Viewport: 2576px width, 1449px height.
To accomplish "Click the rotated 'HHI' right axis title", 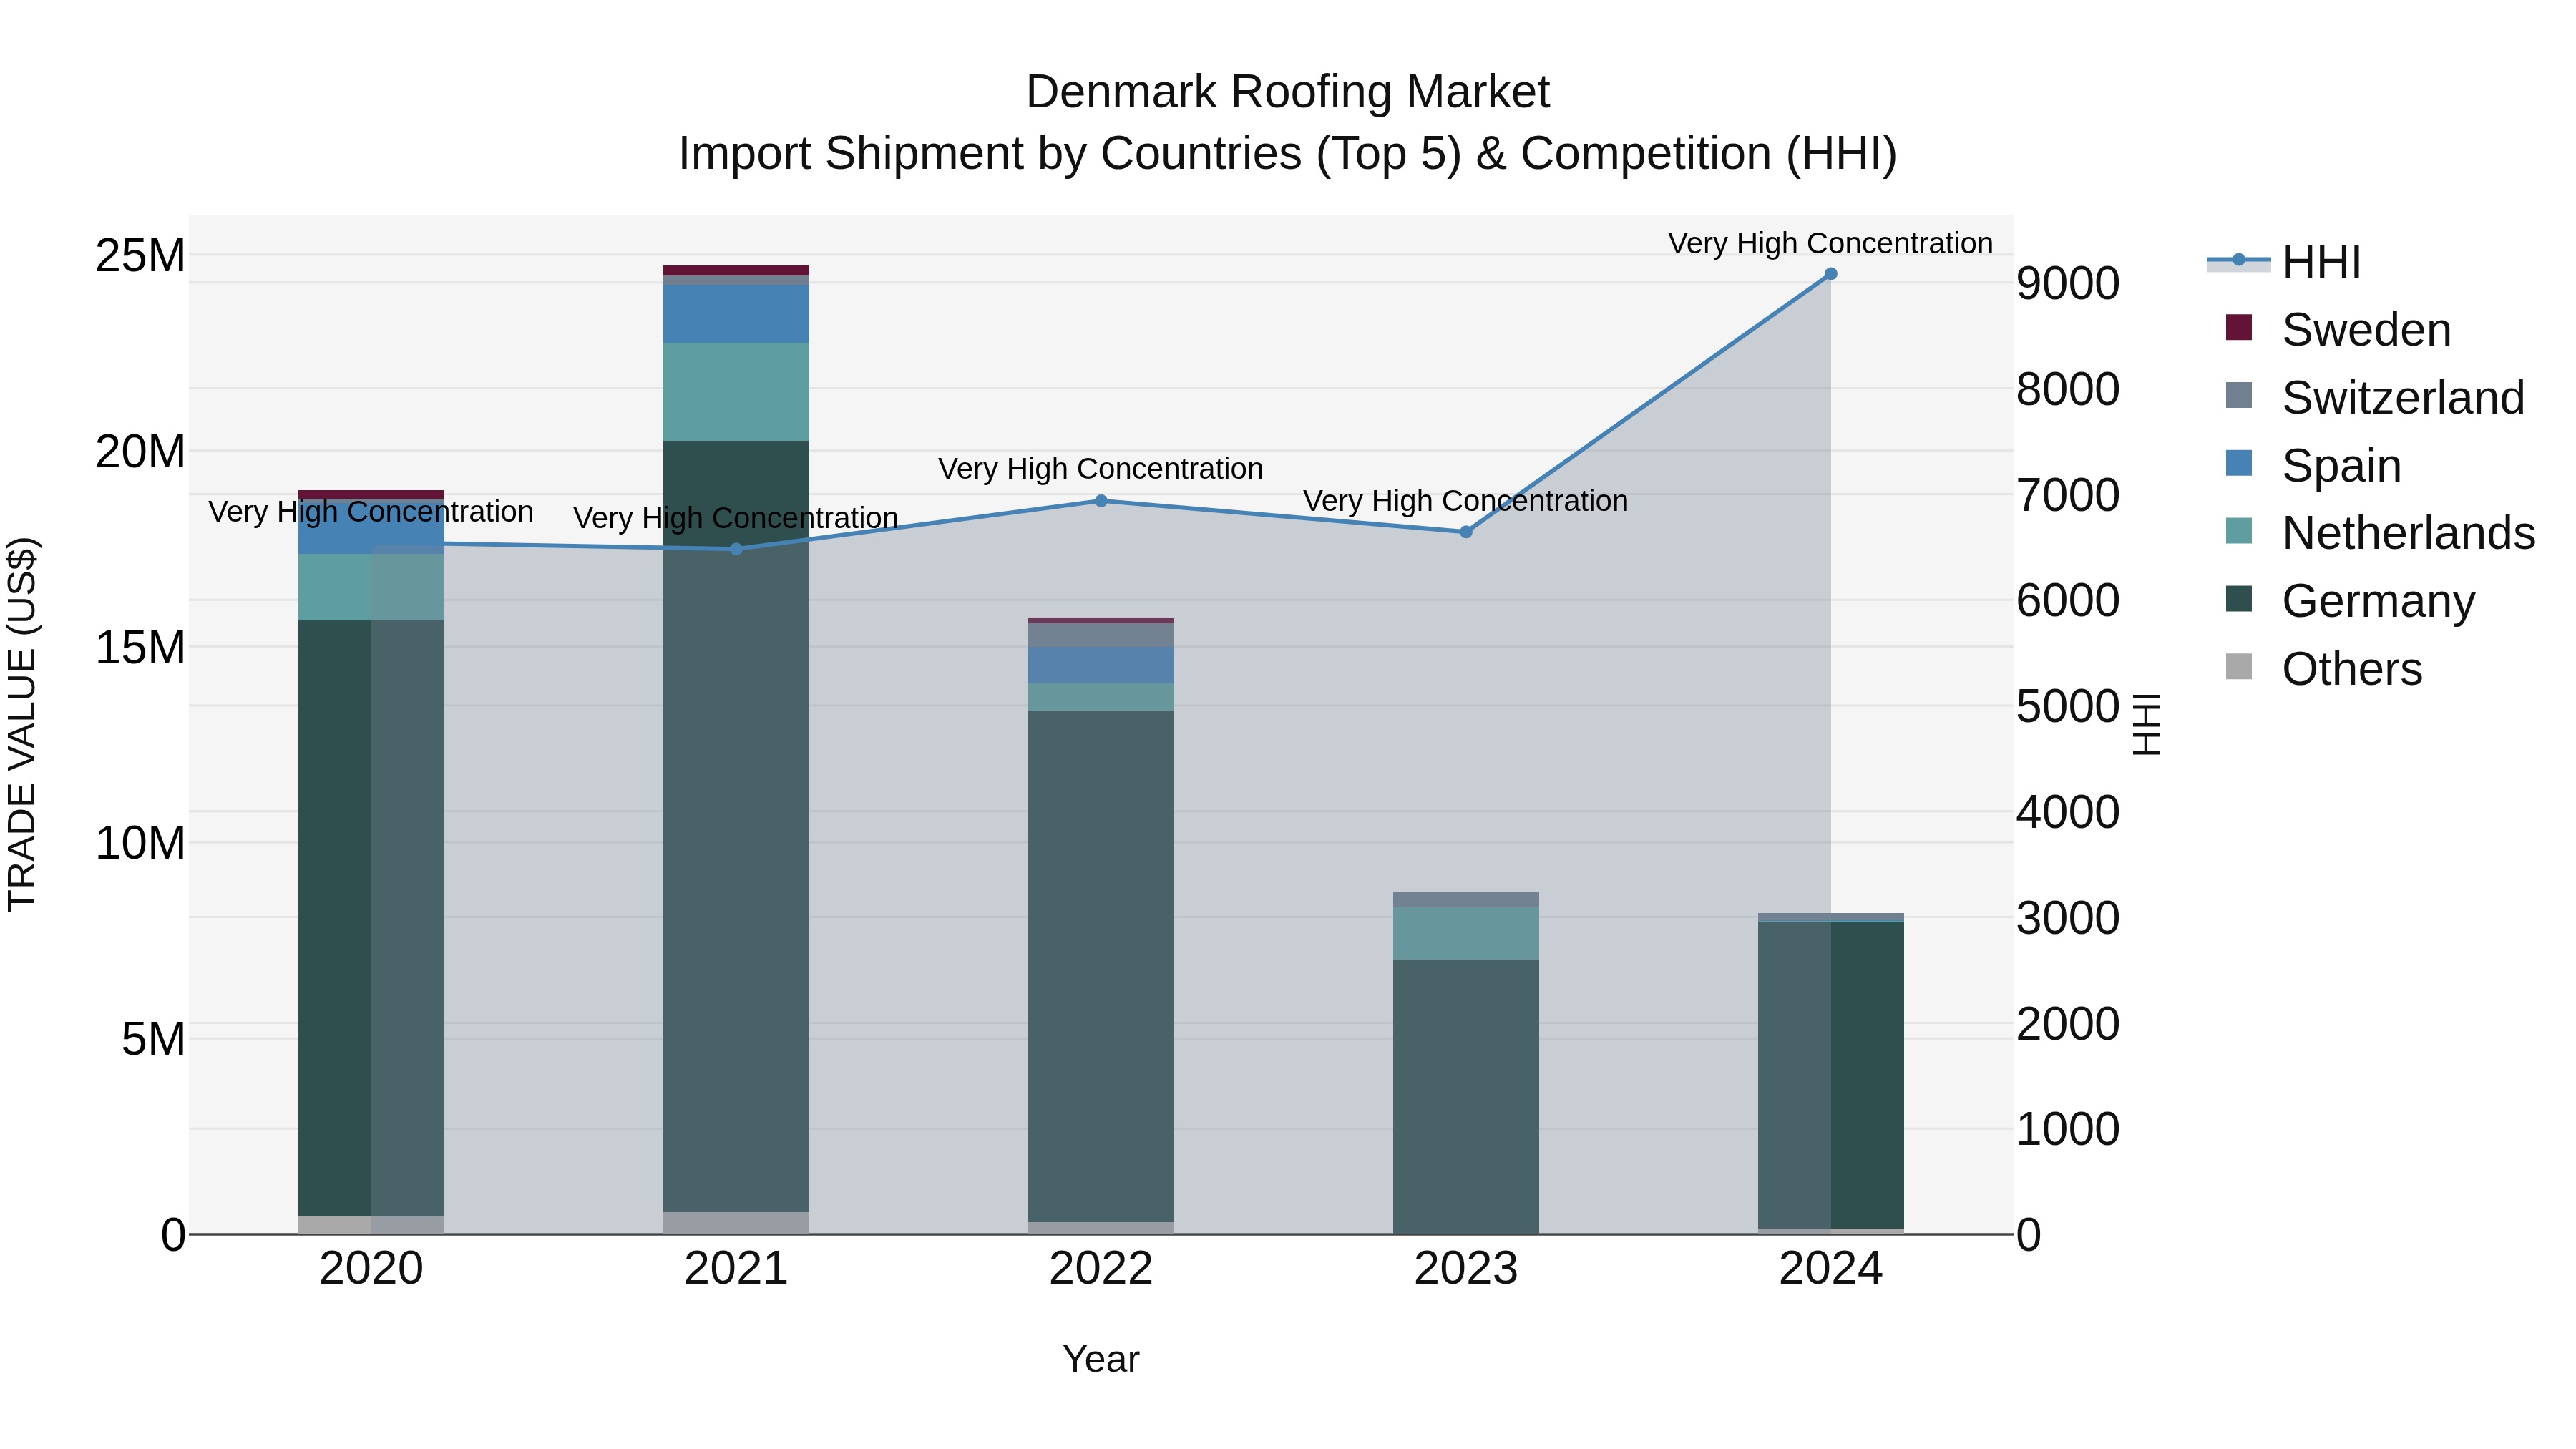I will [x=2147, y=724].
